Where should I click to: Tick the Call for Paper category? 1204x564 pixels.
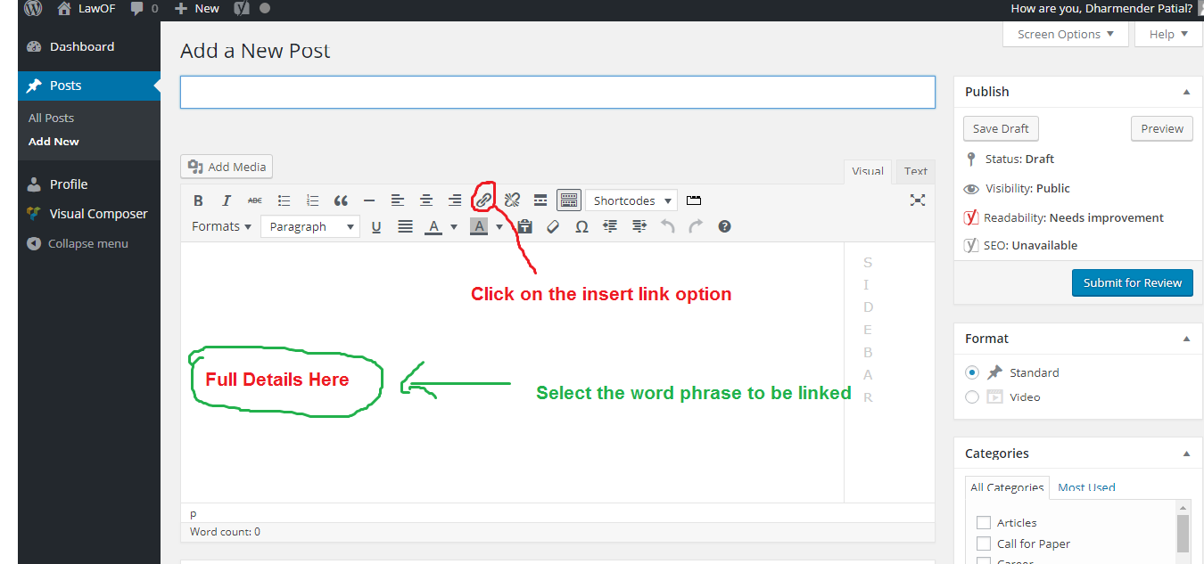point(984,544)
